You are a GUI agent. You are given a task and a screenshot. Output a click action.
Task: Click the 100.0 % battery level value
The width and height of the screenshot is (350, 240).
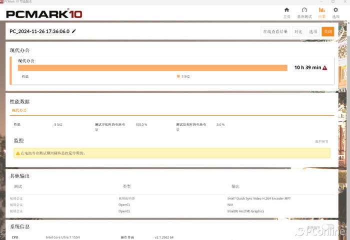[x=141, y=125]
